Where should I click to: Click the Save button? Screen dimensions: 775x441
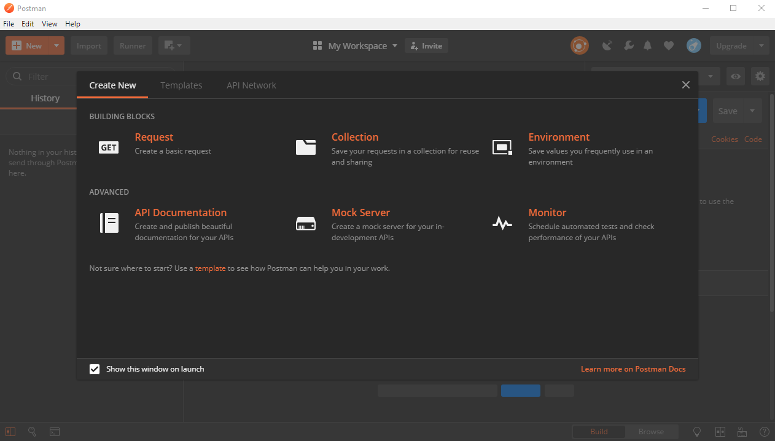point(728,111)
